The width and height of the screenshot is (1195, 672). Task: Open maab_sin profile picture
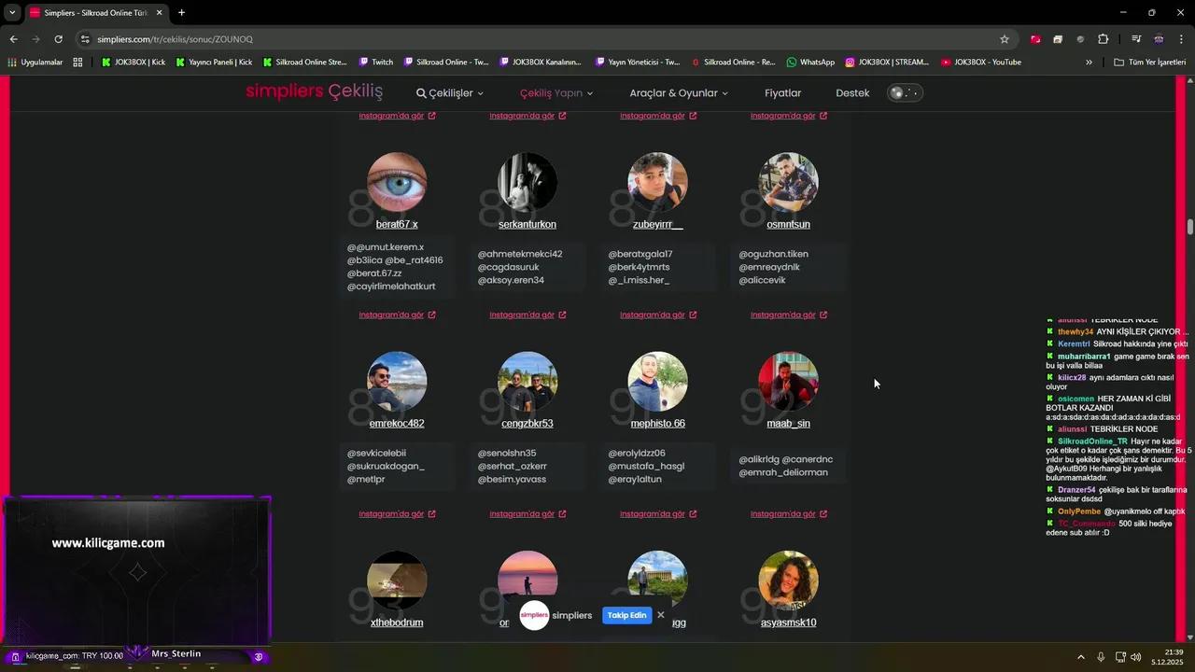789,382
